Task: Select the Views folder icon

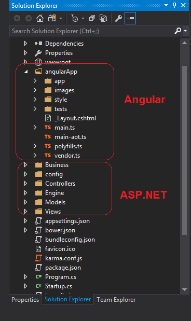Action: [x=38, y=212]
